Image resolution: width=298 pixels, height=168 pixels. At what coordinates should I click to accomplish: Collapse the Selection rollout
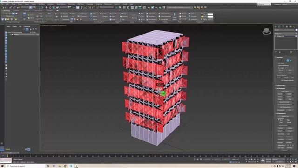279,57
